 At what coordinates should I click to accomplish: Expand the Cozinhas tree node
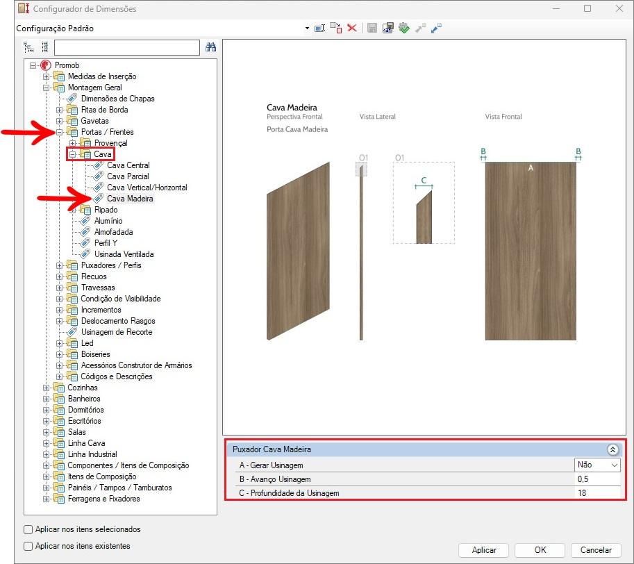click(x=47, y=388)
